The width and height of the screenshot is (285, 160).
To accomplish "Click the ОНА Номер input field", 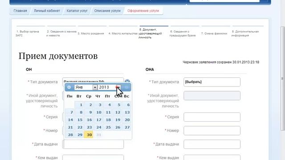I will coord(212,131).
